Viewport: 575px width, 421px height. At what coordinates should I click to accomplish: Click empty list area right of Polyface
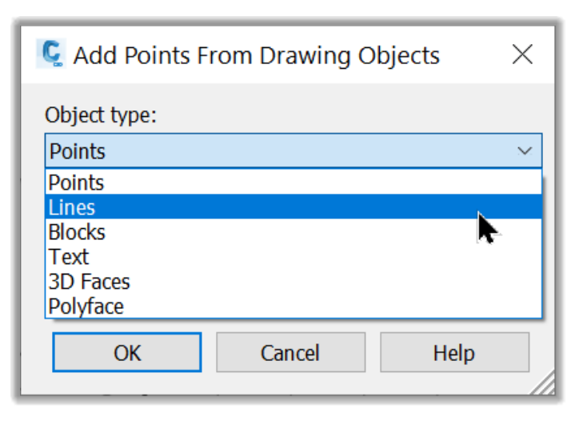[x=330, y=306]
